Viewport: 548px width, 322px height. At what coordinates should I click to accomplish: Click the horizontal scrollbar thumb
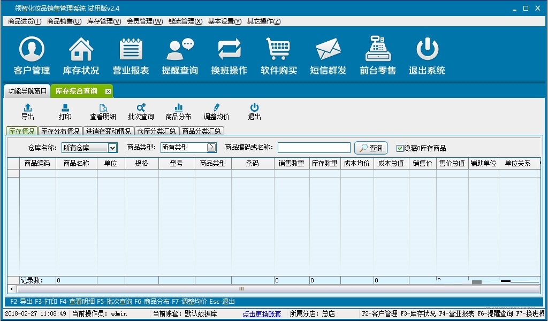pyautogui.click(x=241, y=289)
